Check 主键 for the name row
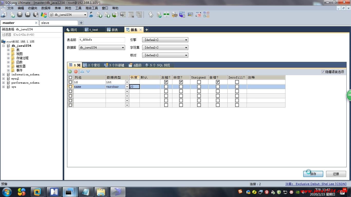 [166, 87]
